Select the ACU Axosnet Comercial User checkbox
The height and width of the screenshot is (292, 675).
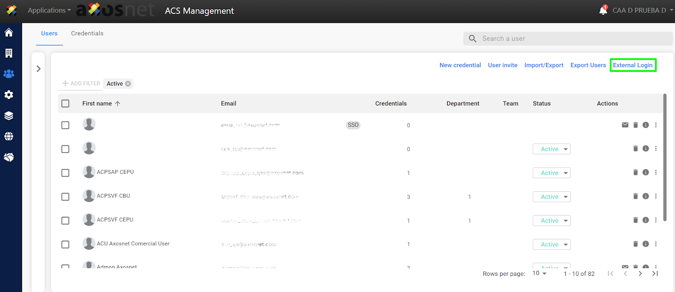[66, 244]
